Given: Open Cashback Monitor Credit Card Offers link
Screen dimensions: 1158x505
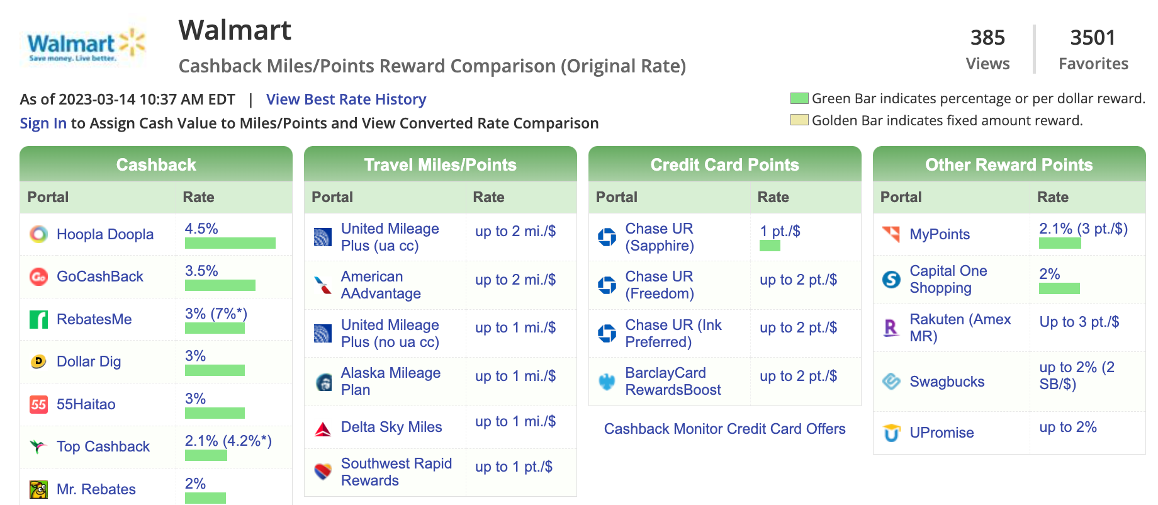Looking at the screenshot, I should 724,429.
